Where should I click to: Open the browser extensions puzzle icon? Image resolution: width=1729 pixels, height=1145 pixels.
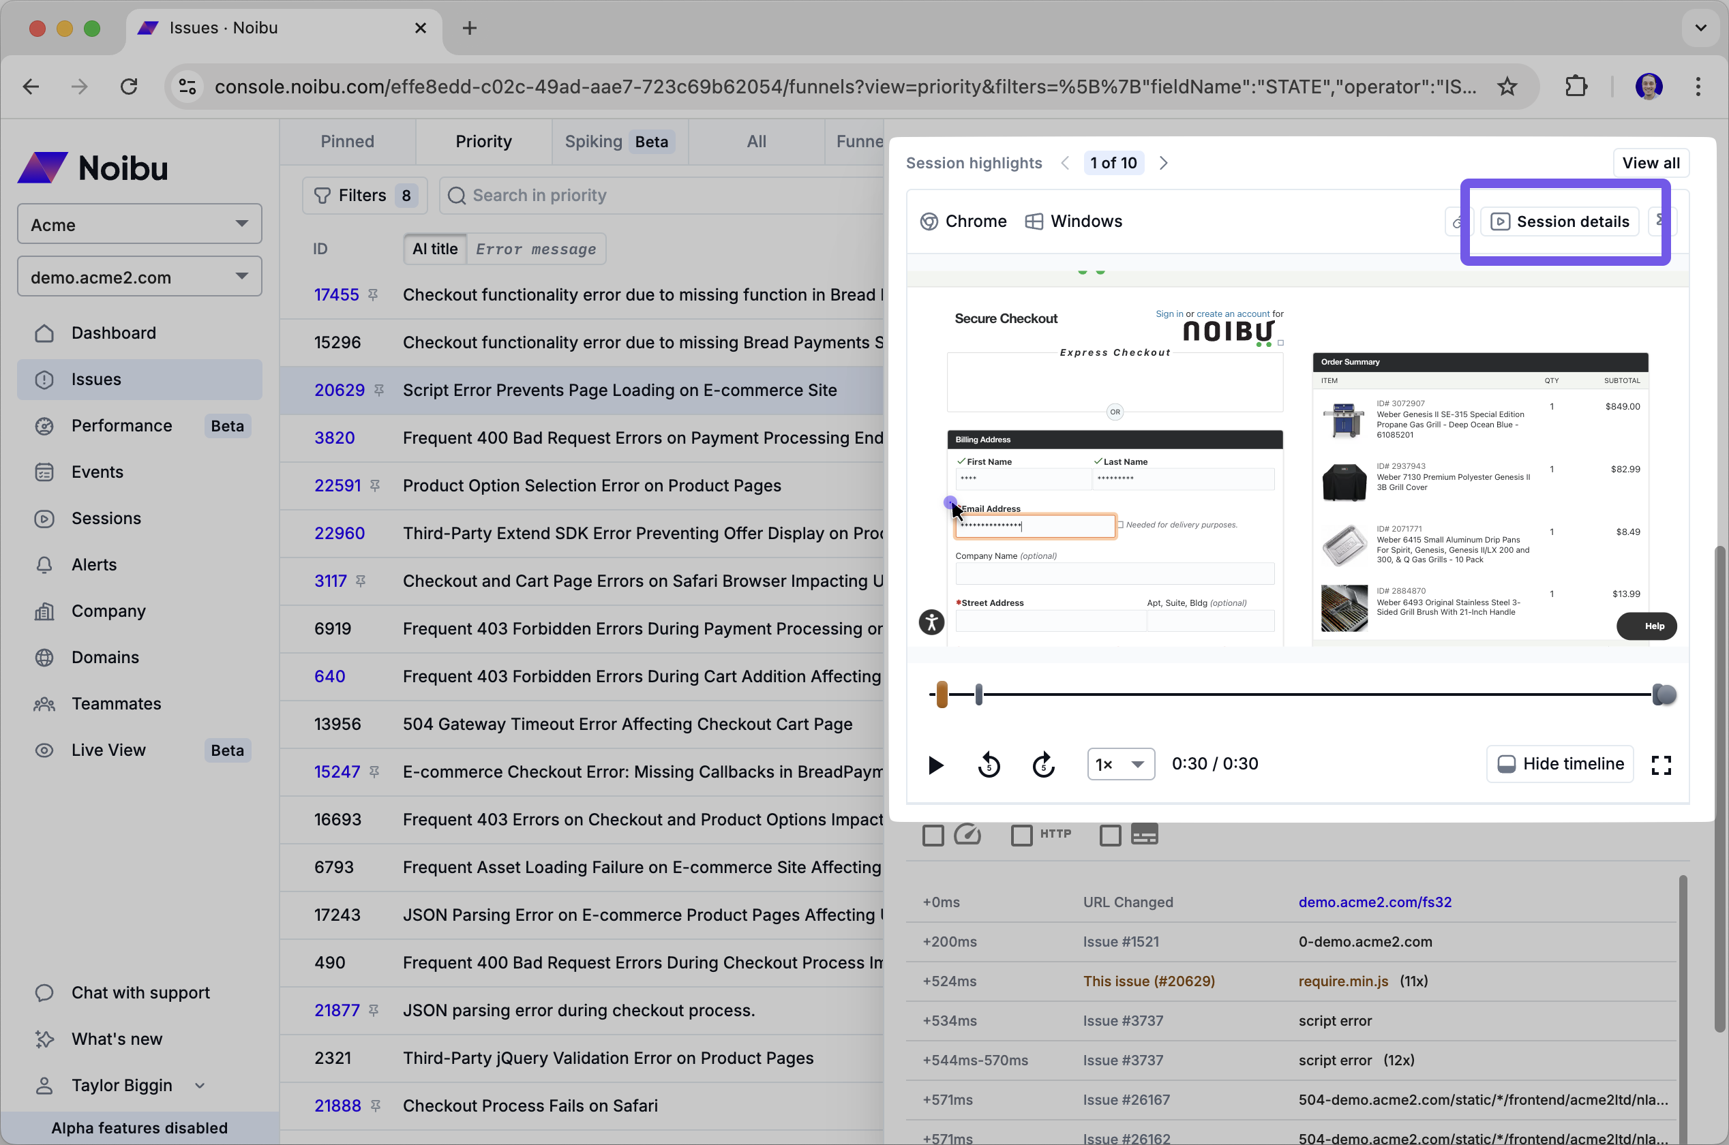pyautogui.click(x=1576, y=86)
